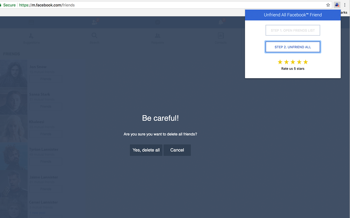Click the fifth rating star
Viewport: 350px width, 218px height.
point(306,62)
